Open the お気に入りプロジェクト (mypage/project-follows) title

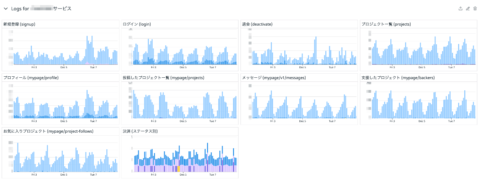tap(48, 131)
